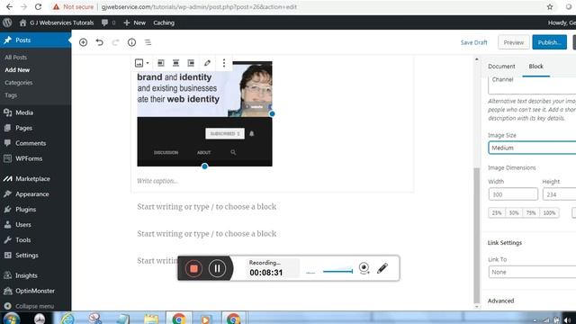
Task: Click the Add block plus icon
Action: (x=84, y=42)
